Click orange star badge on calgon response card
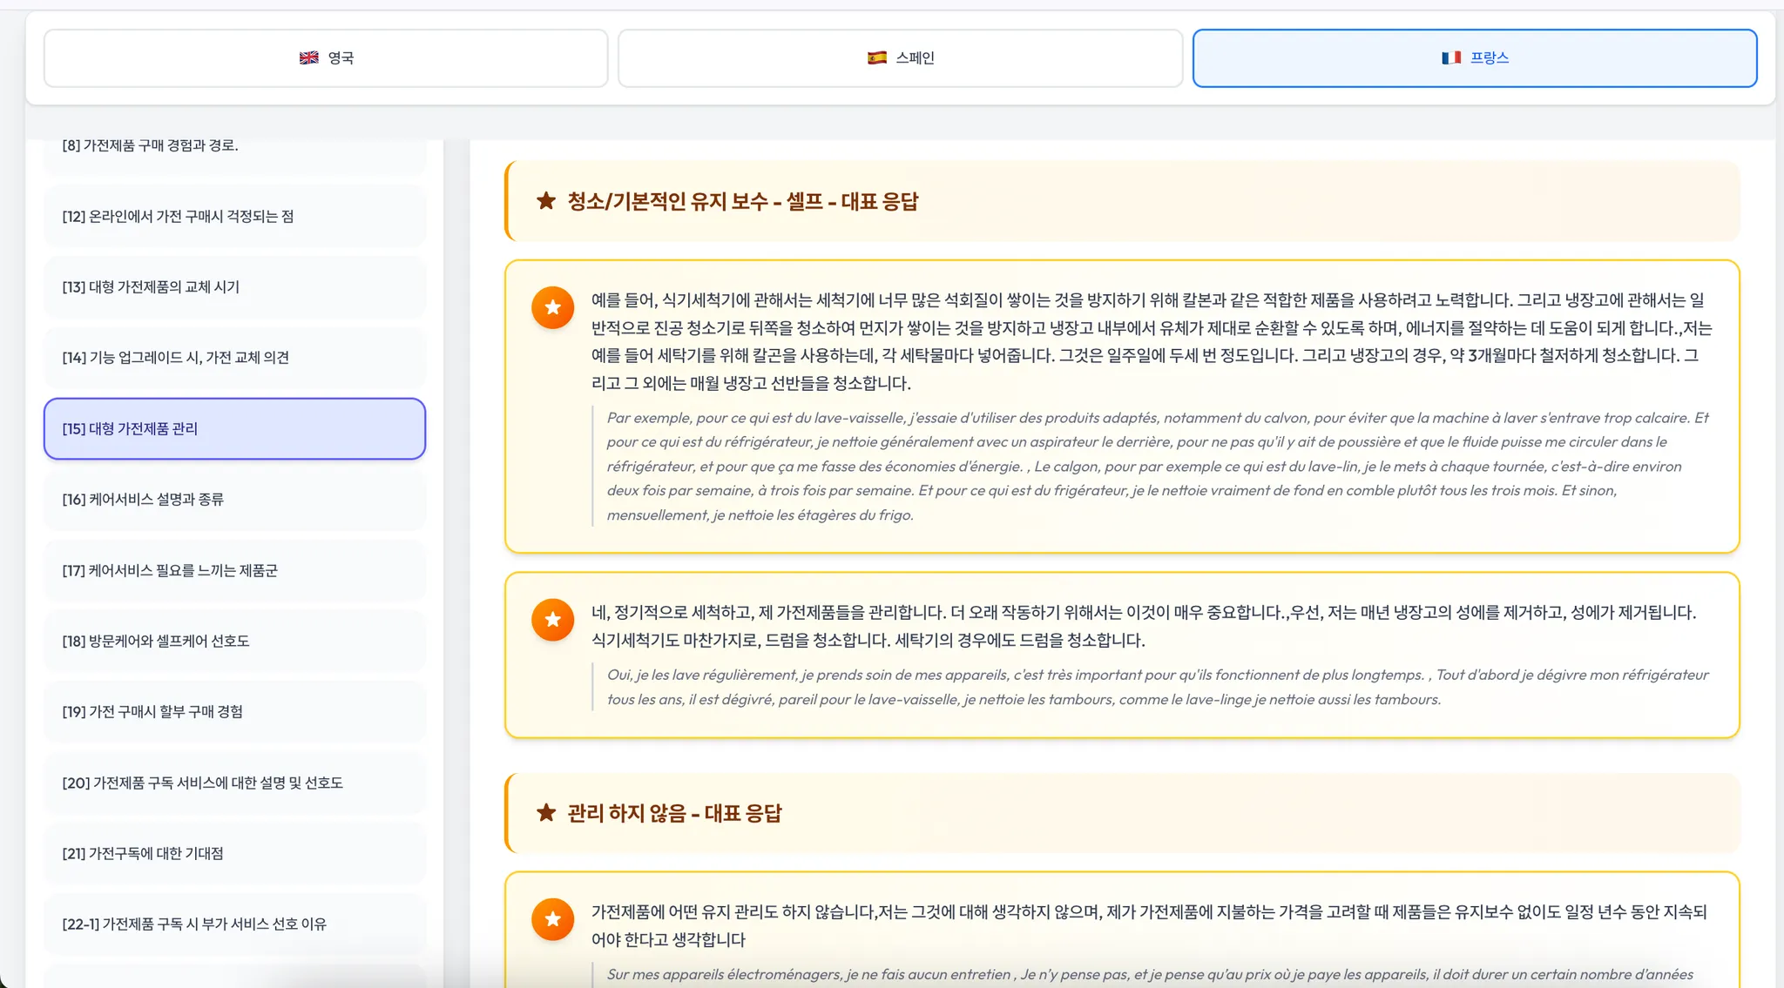Viewport: 1784px width, 988px height. [x=552, y=307]
